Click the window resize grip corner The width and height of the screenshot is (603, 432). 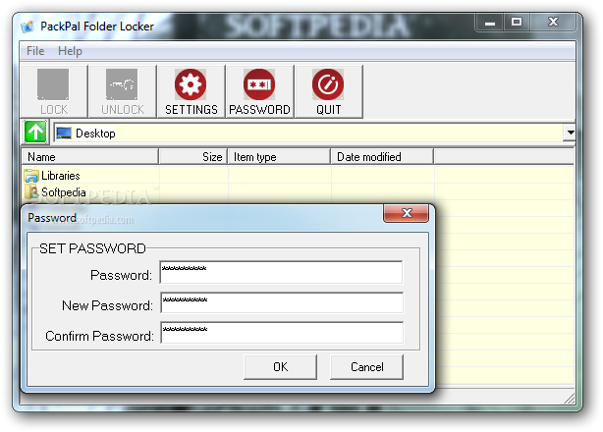coord(570,399)
